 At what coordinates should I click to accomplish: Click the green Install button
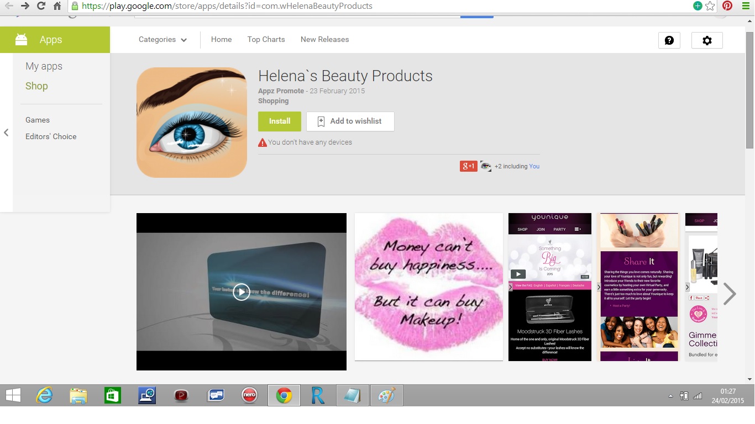pos(280,121)
